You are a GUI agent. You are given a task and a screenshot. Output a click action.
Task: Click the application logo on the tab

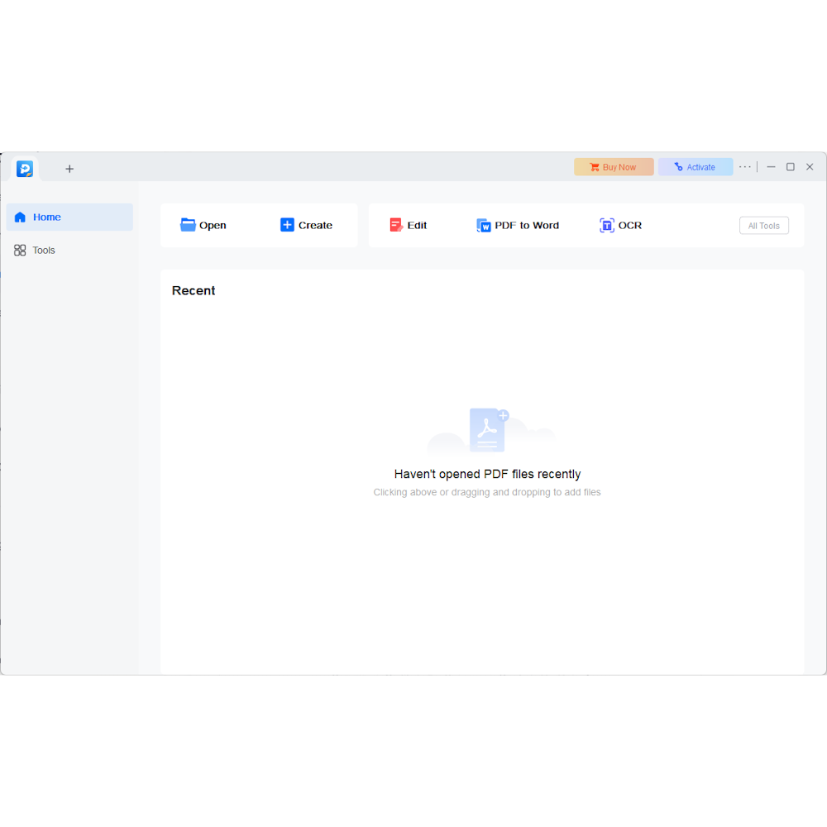click(25, 168)
